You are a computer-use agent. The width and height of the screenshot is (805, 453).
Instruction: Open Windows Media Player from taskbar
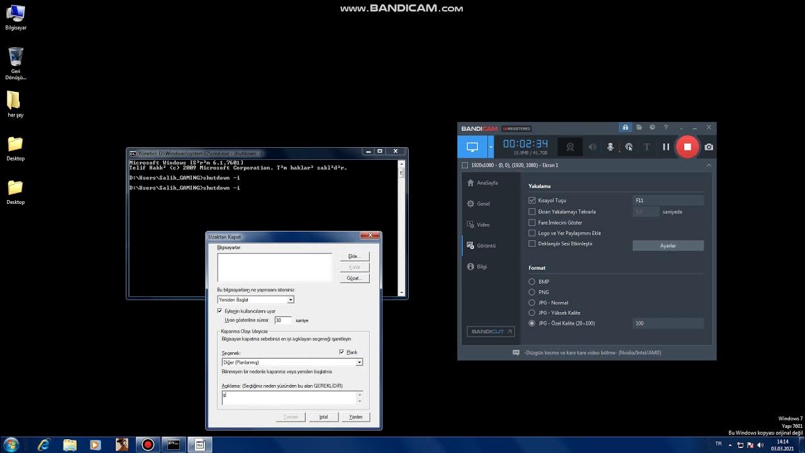pyautogui.click(x=96, y=445)
